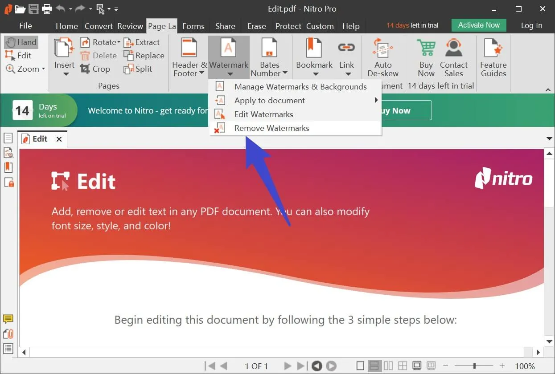Select continuous page view mode
Image resolution: width=555 pixels, height=374 pixels.
[x=374, y=366]
